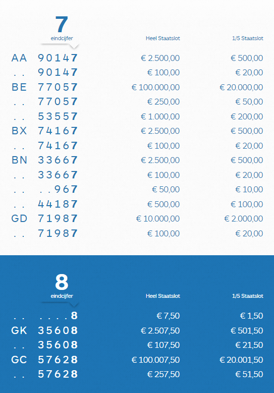Click the € 100.000,00 prize amount
Screen dimensions: 274x393
tap(156, 87)
